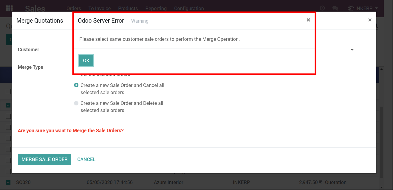Open the activities clock icon
This screenshot has height=190, width=393.
click(322, 8)
